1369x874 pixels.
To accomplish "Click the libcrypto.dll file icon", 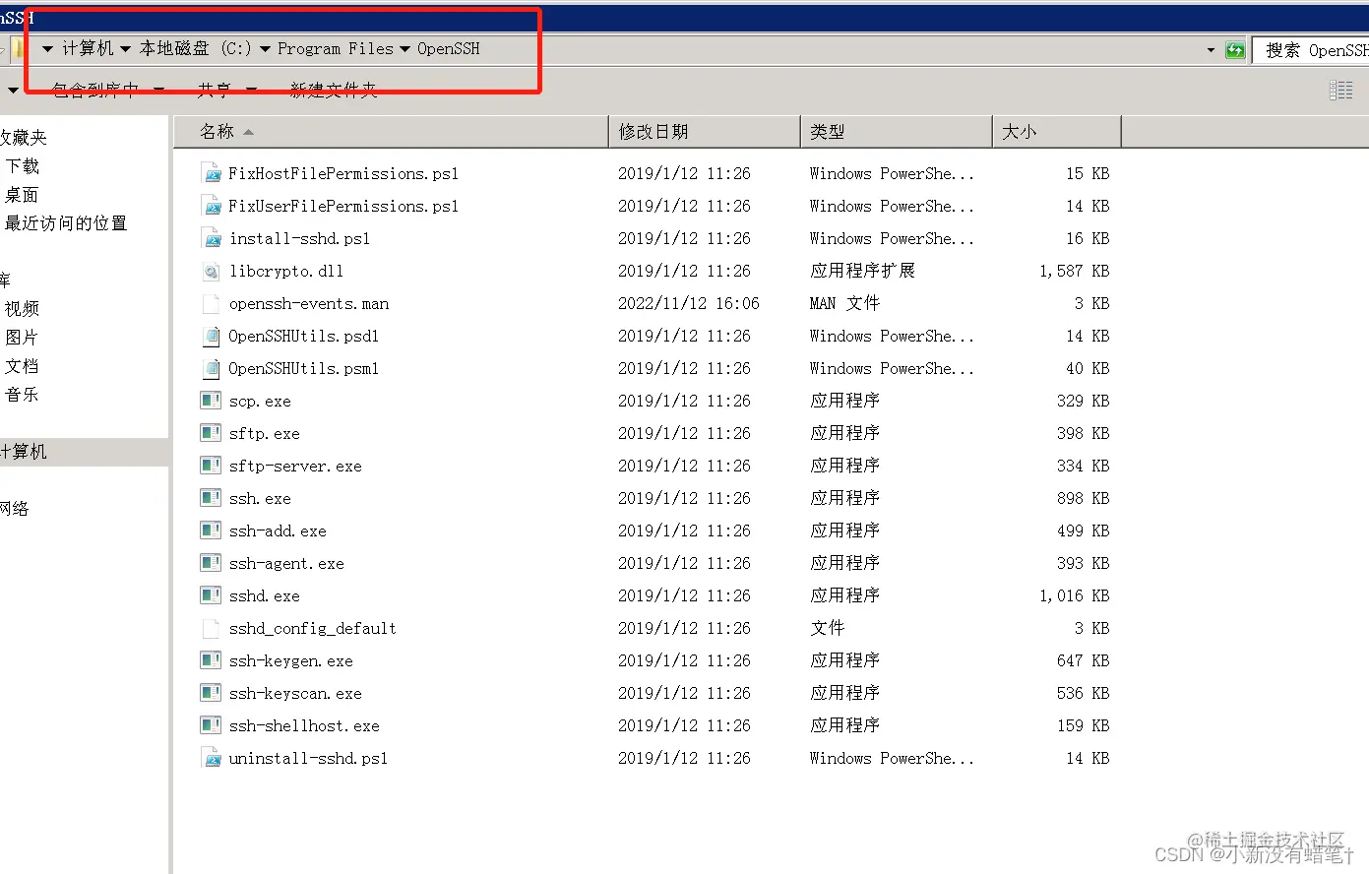I will (211, 271).
